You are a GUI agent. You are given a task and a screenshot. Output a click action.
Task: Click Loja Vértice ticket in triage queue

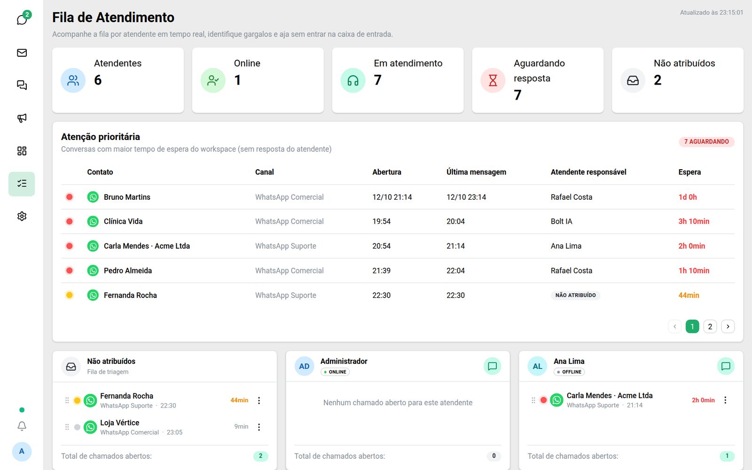click(x=164, y=427)
